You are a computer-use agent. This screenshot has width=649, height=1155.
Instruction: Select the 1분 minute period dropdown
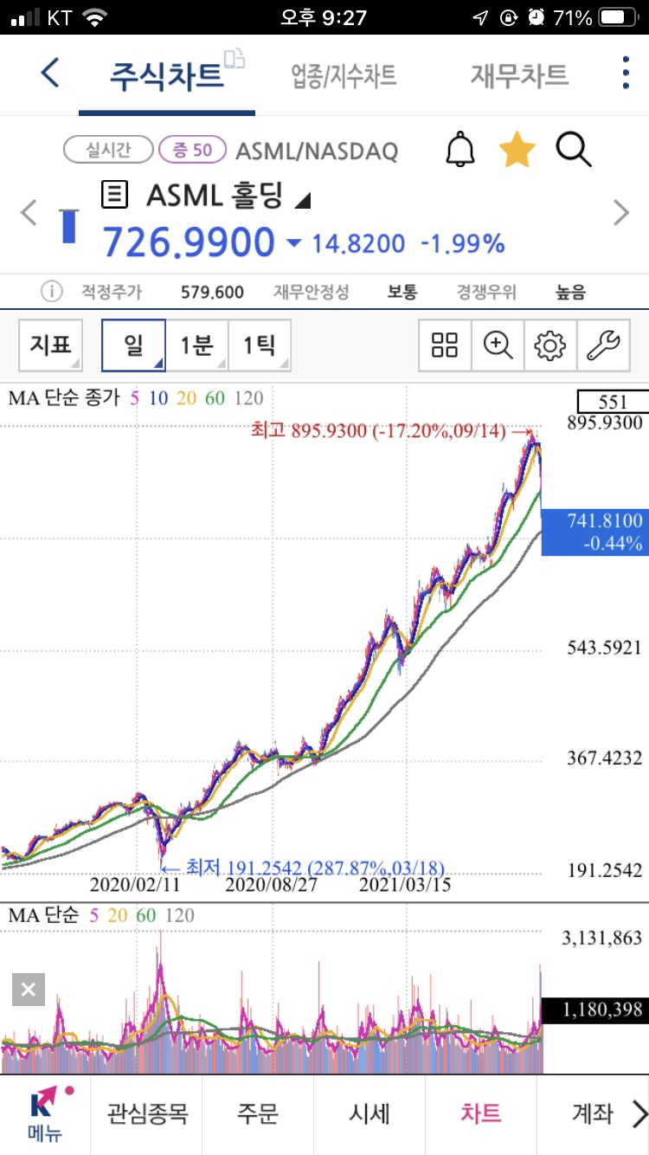point(197,345)
